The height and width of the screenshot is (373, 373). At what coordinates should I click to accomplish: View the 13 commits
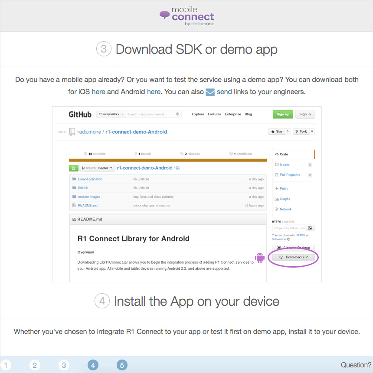[95, 154]
